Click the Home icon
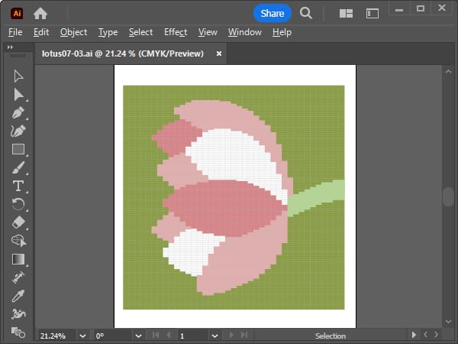 40,13
